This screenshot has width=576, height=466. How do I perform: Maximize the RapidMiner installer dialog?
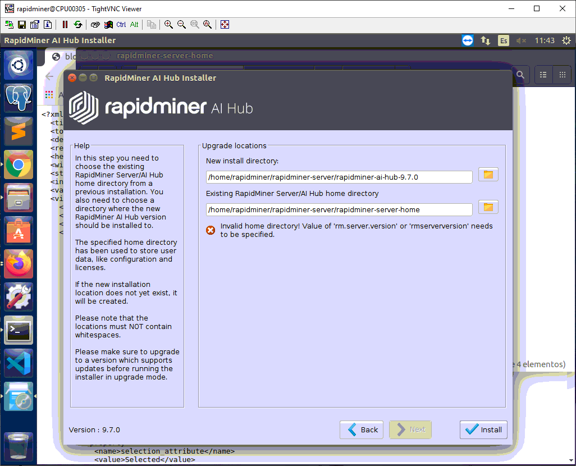(x=94, y=78)
